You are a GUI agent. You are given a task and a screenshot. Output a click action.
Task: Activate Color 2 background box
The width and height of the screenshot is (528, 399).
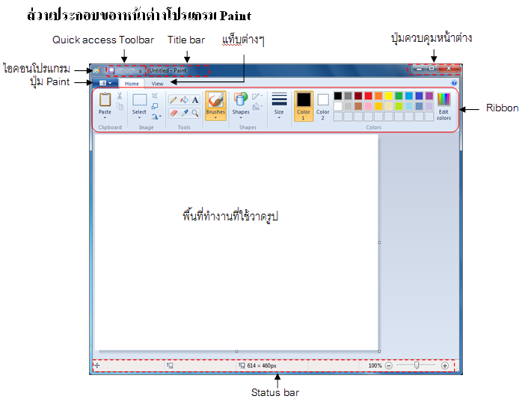coord(322,106)
